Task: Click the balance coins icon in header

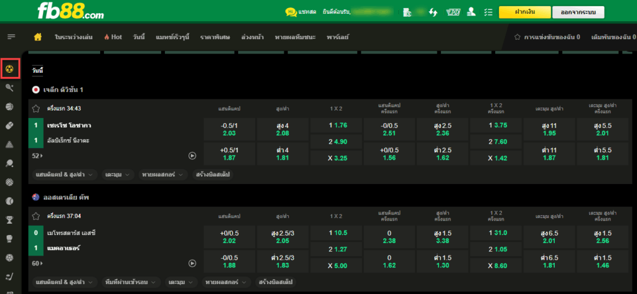Action: pos(407,12)
